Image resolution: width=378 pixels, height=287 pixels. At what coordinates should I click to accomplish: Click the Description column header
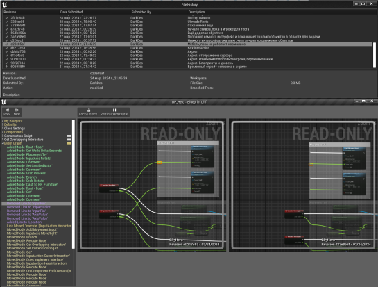[196, 12]
